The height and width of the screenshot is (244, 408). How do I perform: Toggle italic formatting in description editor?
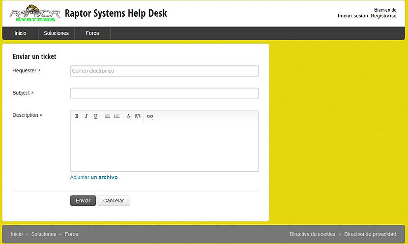point(86,116)
